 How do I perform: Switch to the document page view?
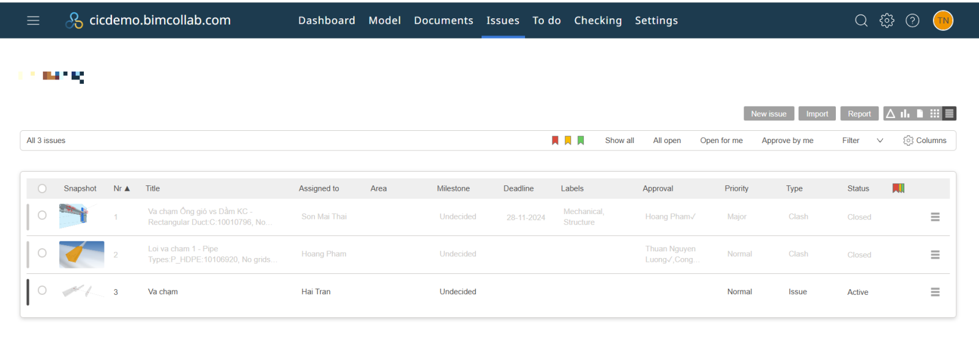(x=920, y=114)
